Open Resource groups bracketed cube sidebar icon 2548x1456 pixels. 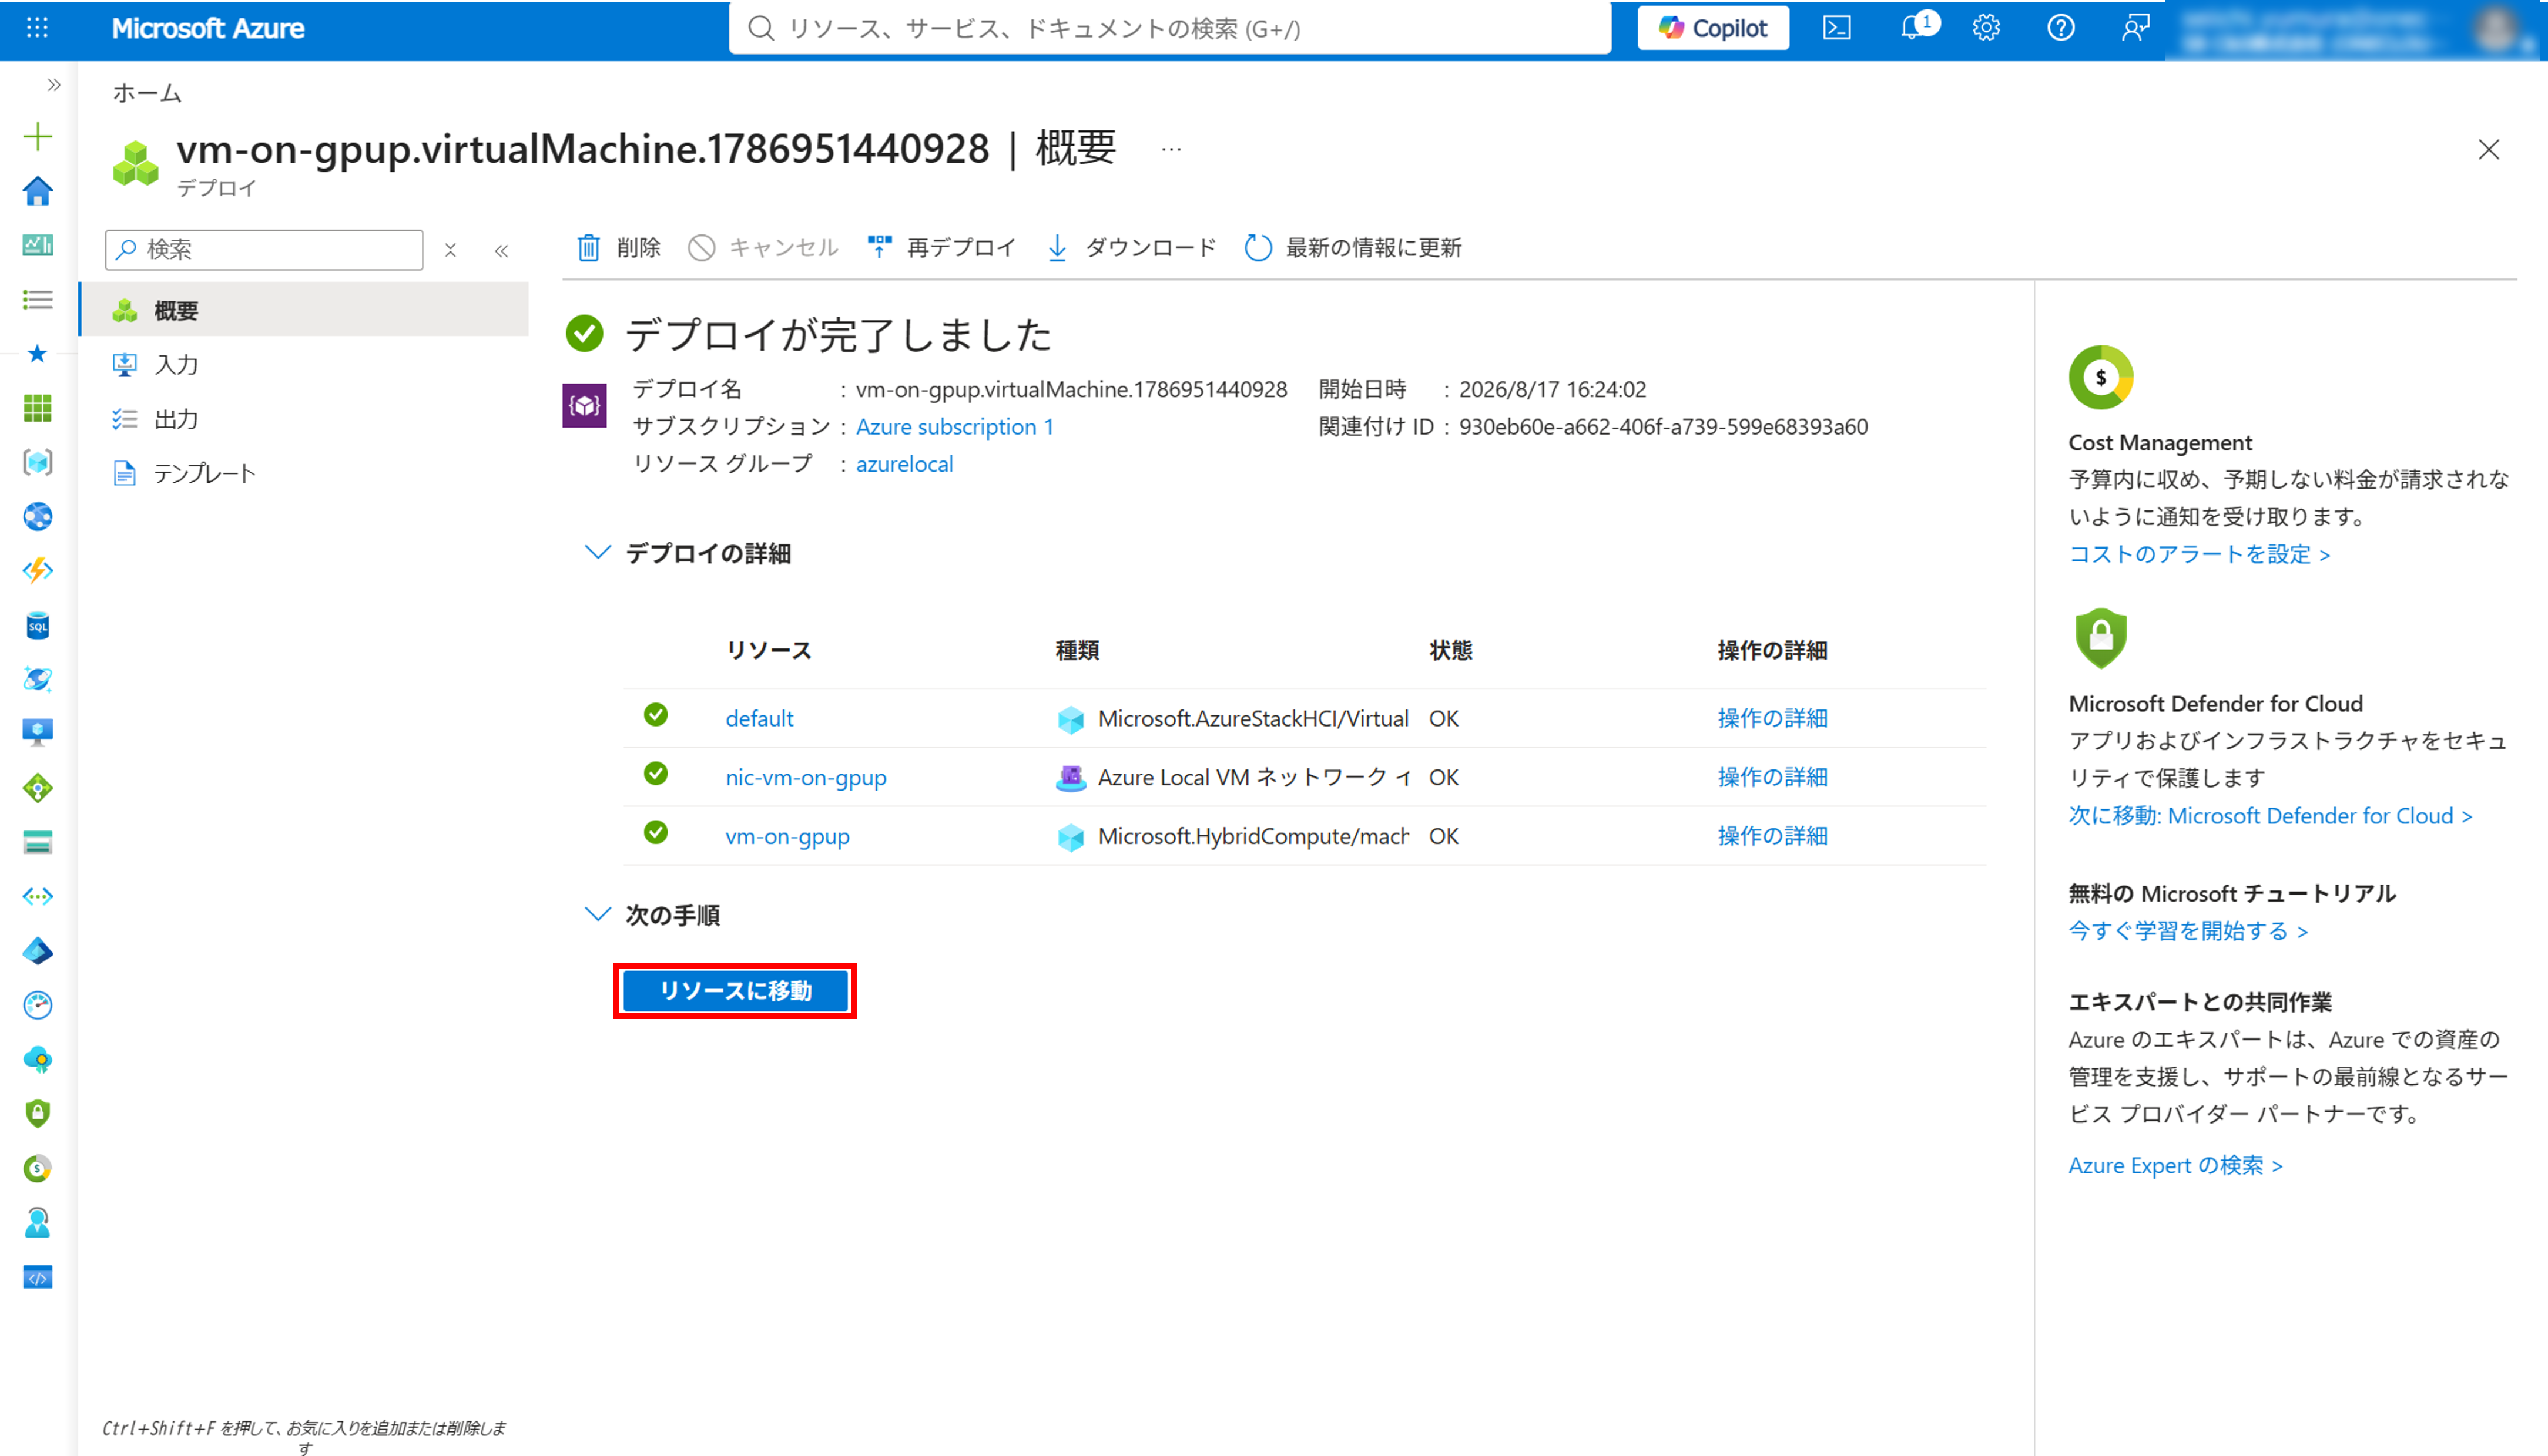pyautogui.click(x=37, y=462)
